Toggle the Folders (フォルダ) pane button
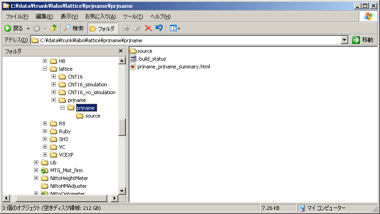Viewport: 380px width, 214px height. tap(102, 28)
